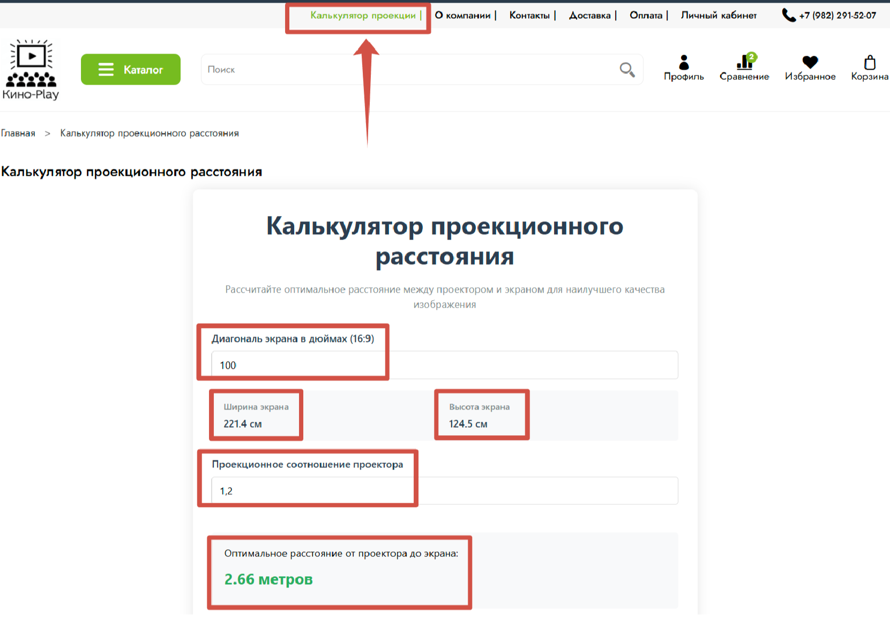Image resolution: width=890 pixels, height=618 pixels.
Task: Click the Главная breadcrumb link
Action: (x=18, y=133)
